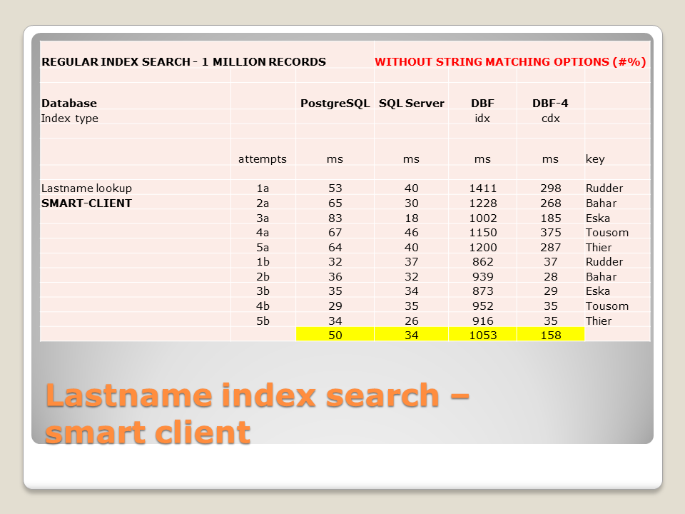685x514 pixels.
Task: Click the red 'WITHOUT STRING MATCHING OPTIONS (#%)' text
Action: point(510,62)
